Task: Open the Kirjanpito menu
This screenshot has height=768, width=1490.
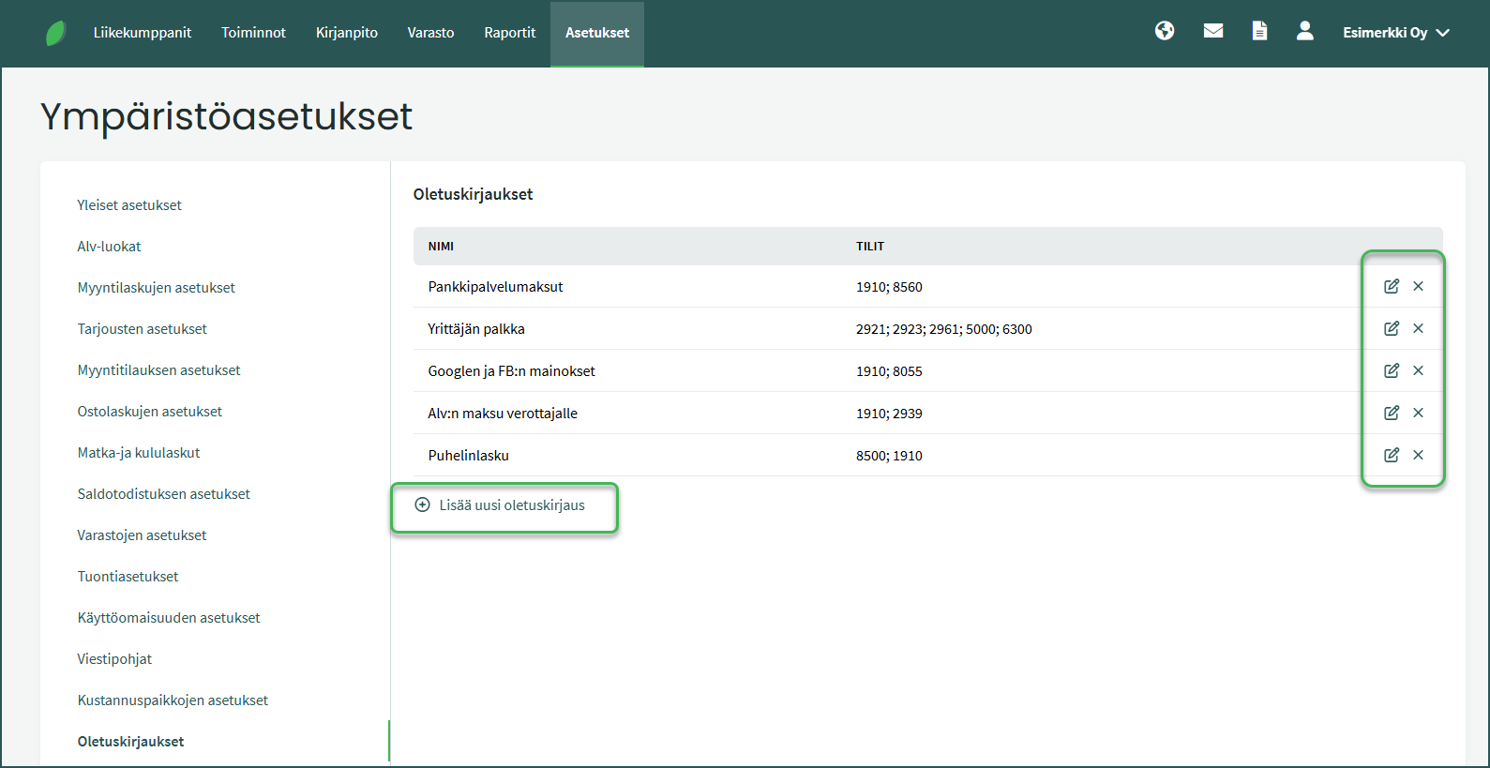Action: (346, 33)
